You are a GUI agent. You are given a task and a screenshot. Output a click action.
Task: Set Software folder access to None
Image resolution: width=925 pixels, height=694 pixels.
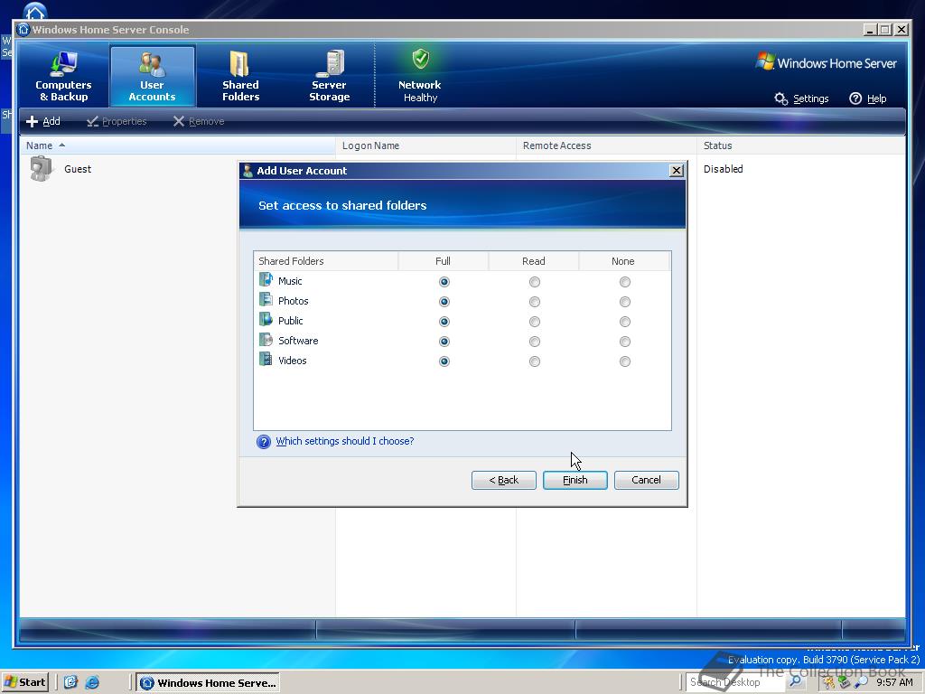pyautogui.click(x=625, y=342)
